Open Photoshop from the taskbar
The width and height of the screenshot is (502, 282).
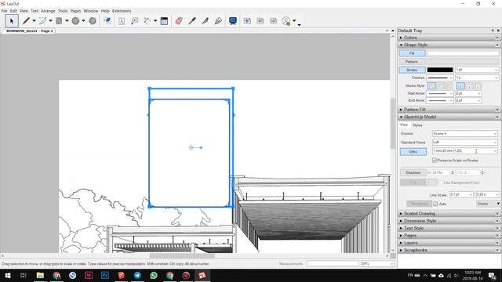105,275
